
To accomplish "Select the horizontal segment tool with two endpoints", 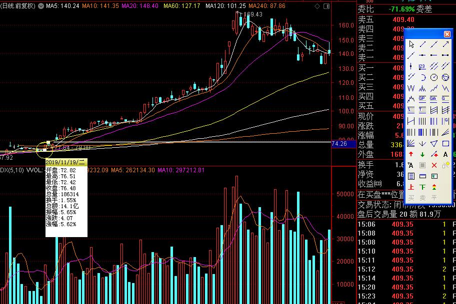I will point(445,55).
